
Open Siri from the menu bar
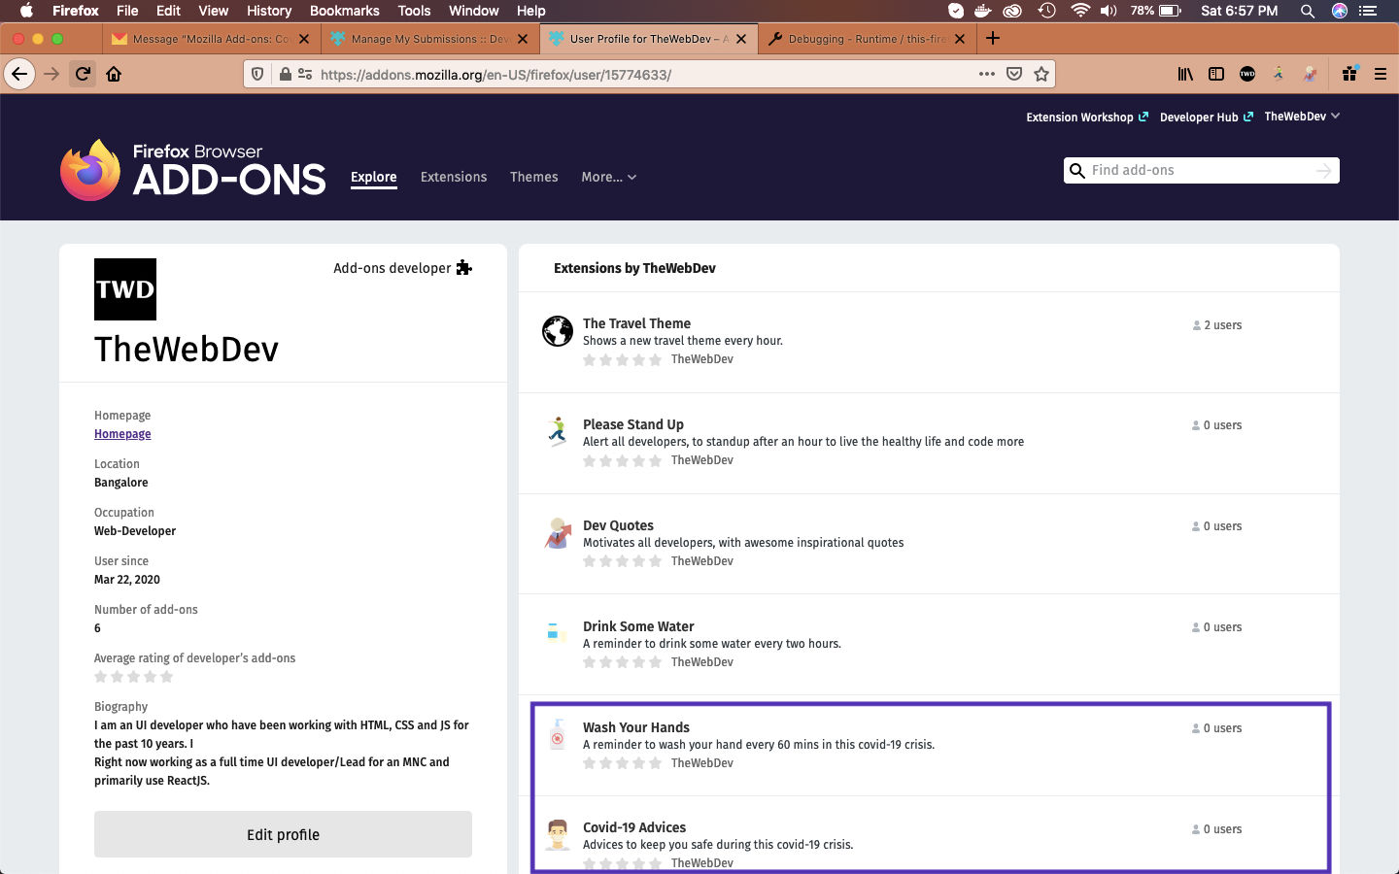click(x=1340, y=11)
